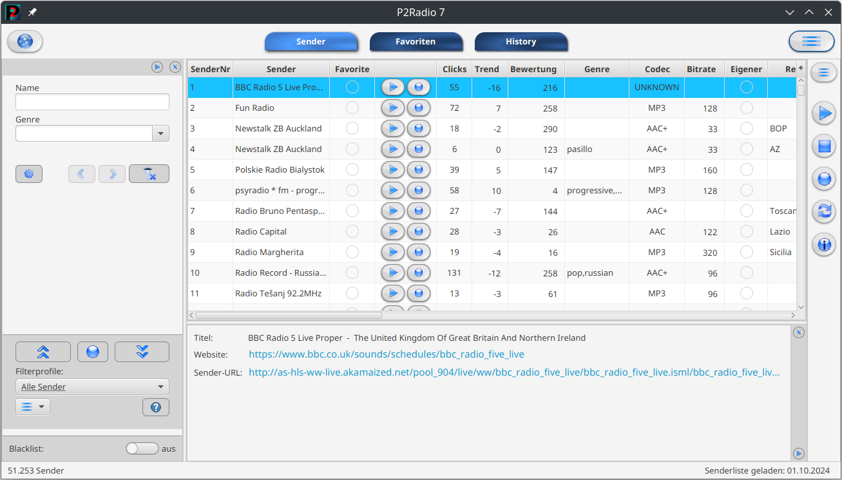
Task: Go to next filter with right arrow
Action: pos(112,173)
